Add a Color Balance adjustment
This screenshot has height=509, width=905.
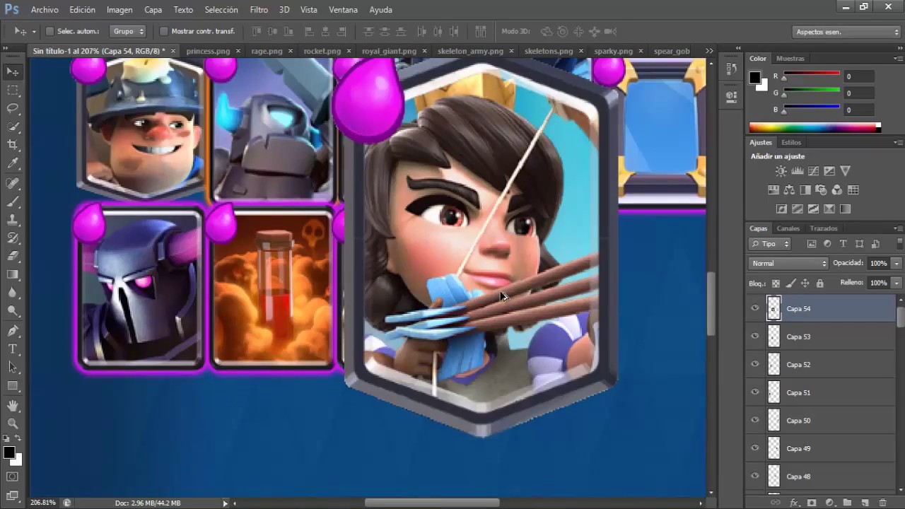tap(788, 189)
